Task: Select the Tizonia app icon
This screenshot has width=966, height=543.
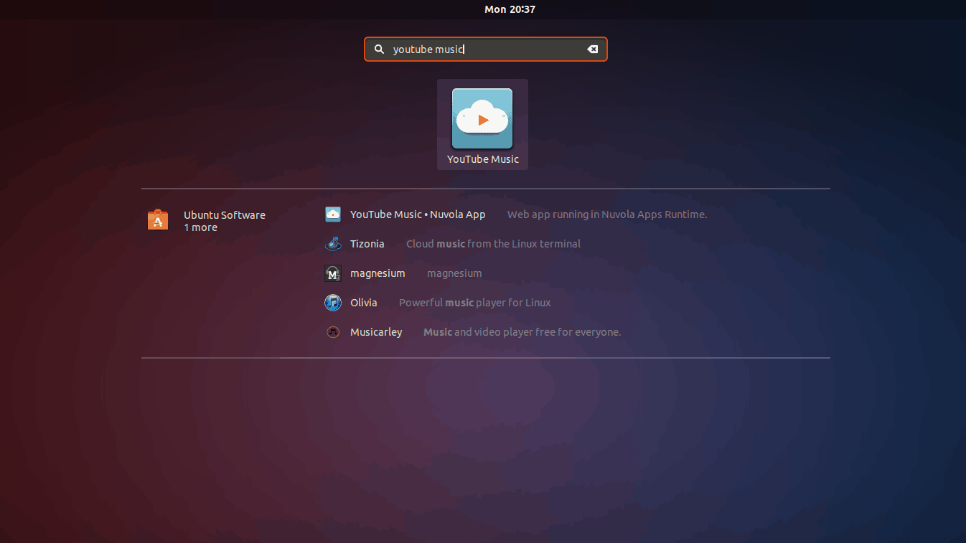Action: [332, 243]
